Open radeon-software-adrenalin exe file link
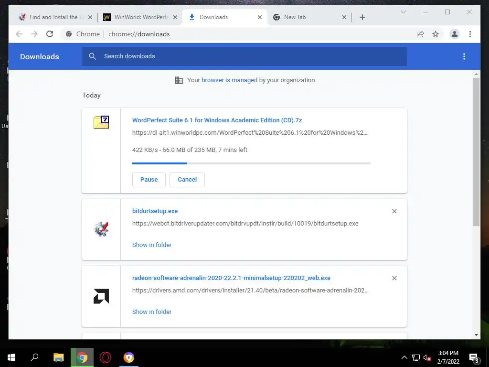 click(231, 278)
